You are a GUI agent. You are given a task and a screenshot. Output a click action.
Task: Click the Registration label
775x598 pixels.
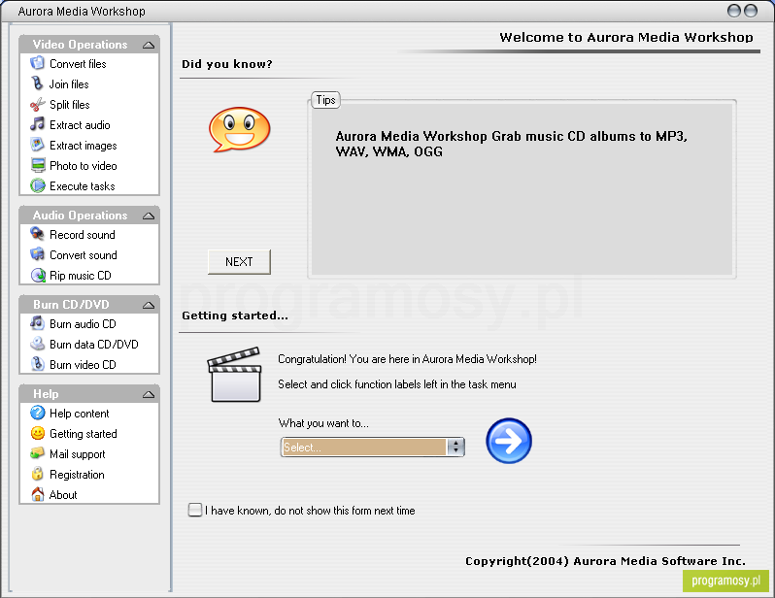click(x=77, y=474)
